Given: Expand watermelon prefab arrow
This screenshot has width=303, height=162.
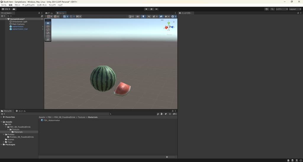Looking at the screenshot, I should 43,27.
